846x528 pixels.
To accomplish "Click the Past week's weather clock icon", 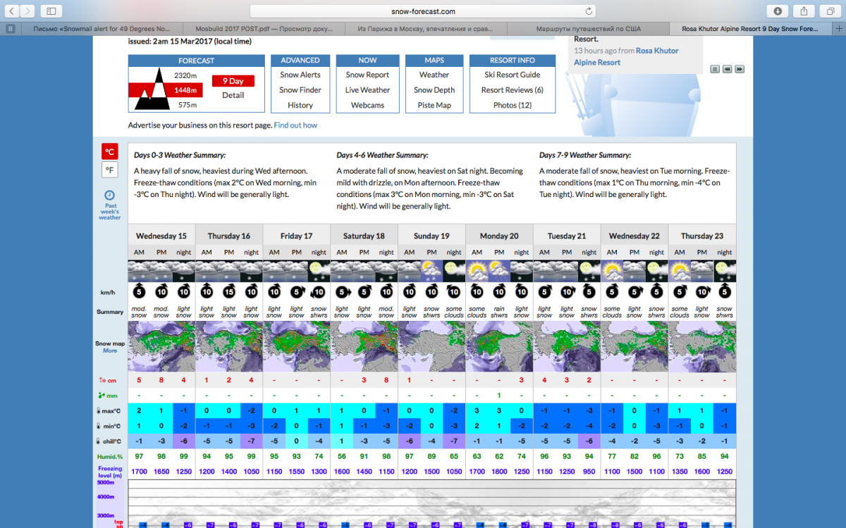I will click(109, 195).
